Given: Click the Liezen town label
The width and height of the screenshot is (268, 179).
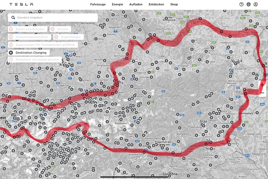Looking at the screenshot, I should tap(160, 96).
